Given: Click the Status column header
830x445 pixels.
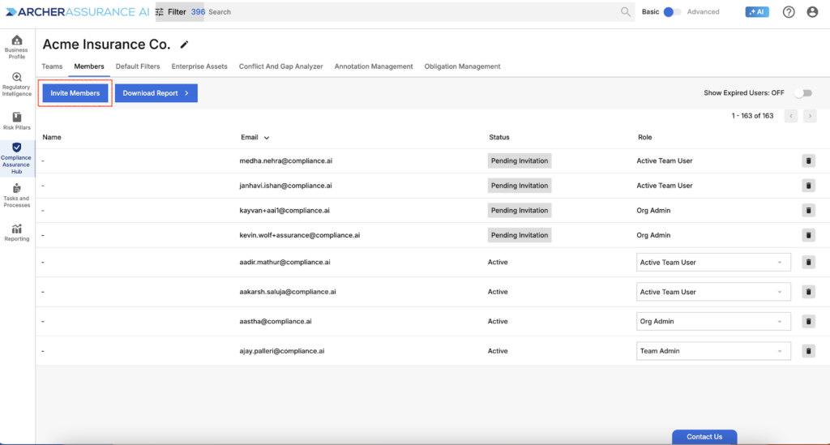Looking at the screenshot, I should click(499, 138).
